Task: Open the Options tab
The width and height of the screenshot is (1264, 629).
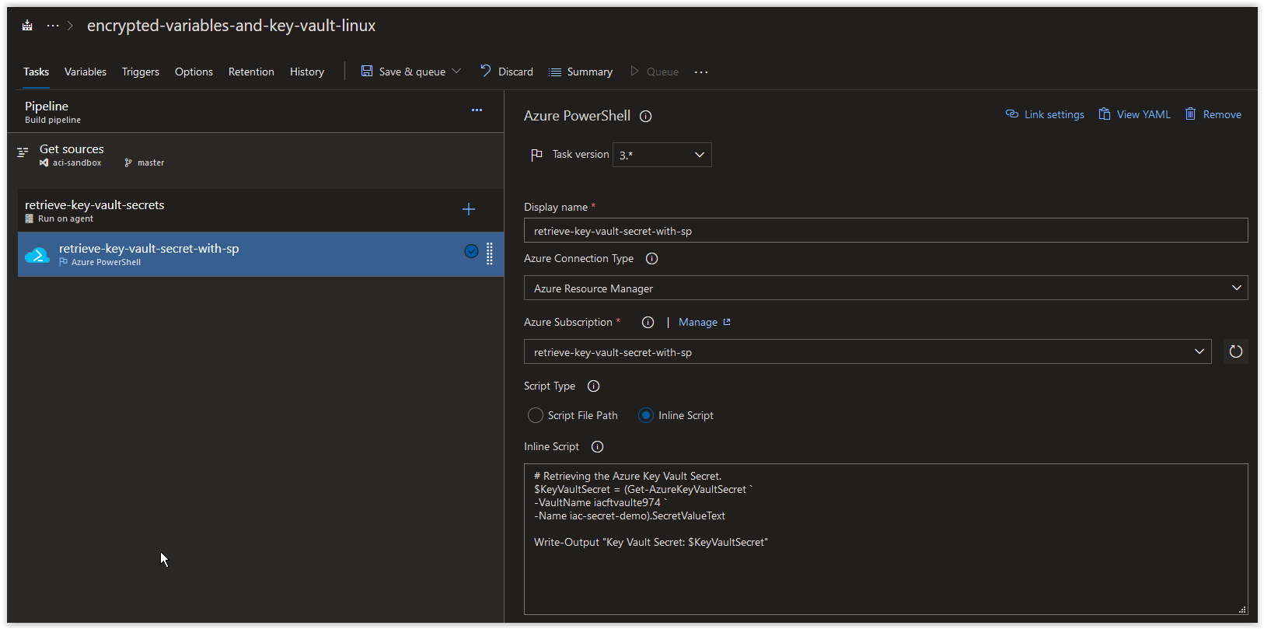Action: 194,72
